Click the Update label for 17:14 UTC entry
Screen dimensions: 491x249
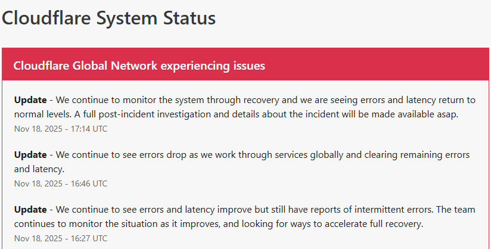click(x=30, y=99)
